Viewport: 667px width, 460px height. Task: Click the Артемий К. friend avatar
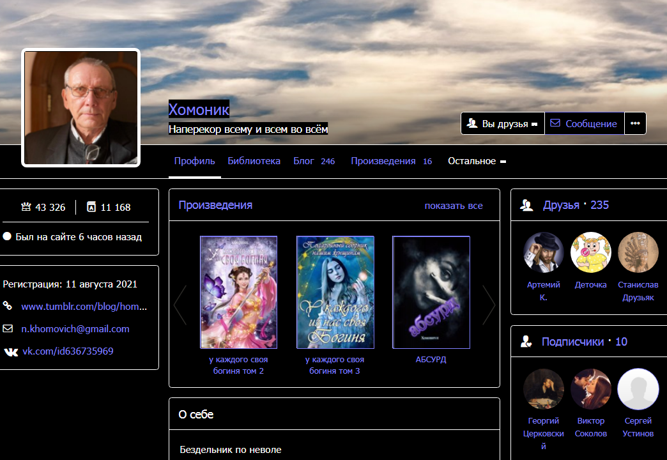coord(544,252)
